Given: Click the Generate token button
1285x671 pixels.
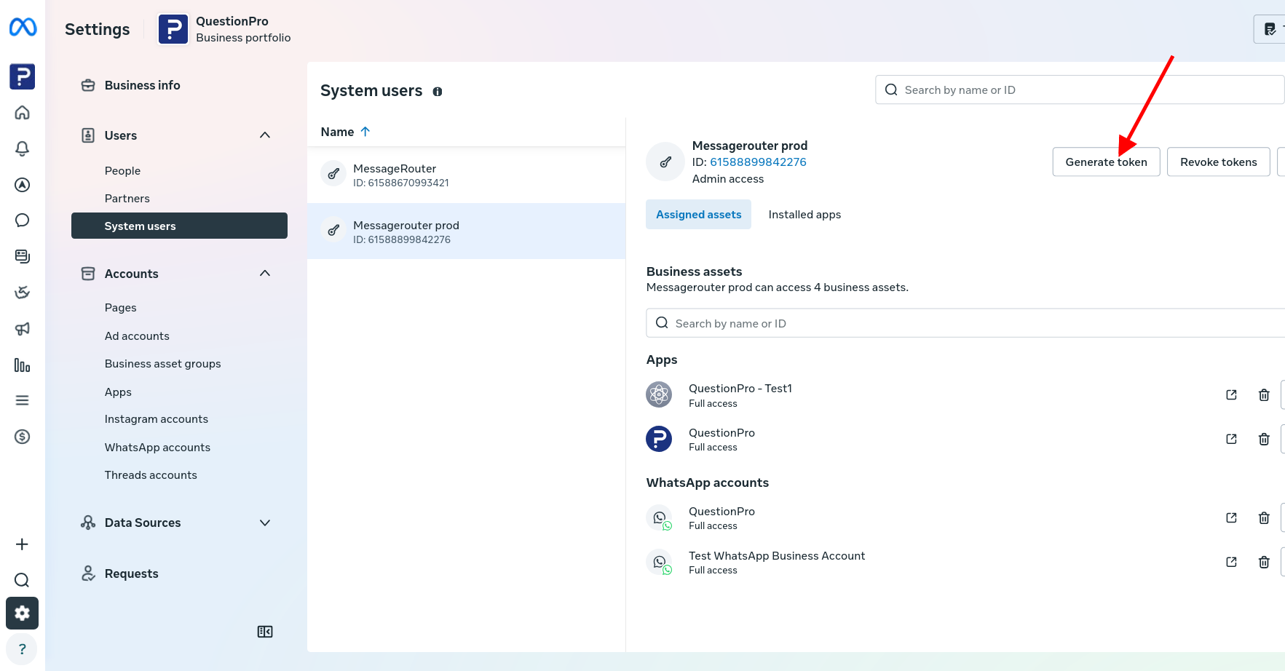Looking at the screenshot, I should [1106, 162].
